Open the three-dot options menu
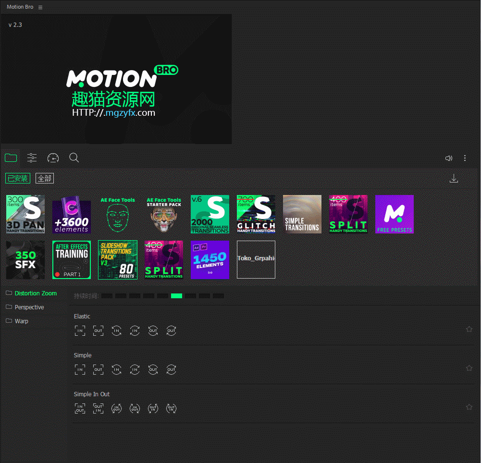Viewport: 481px width, 463px height. click(x=465, y=158)
